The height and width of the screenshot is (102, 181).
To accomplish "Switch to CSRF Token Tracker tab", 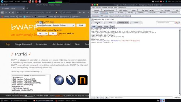I will 147,10.
